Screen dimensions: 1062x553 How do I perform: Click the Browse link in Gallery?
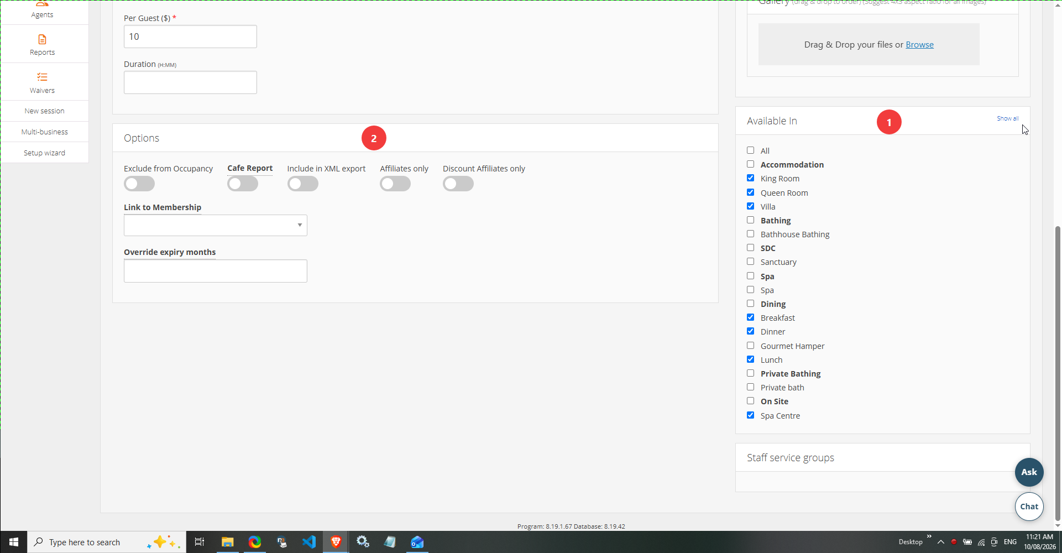coord(919,45)
